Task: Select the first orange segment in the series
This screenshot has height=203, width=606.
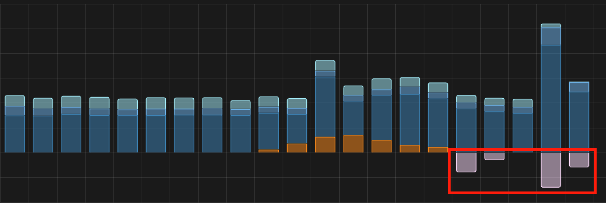Action: tap(268, 151)
